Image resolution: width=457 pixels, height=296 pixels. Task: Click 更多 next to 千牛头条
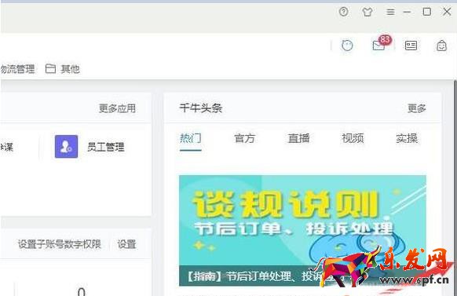coord(417,108)
